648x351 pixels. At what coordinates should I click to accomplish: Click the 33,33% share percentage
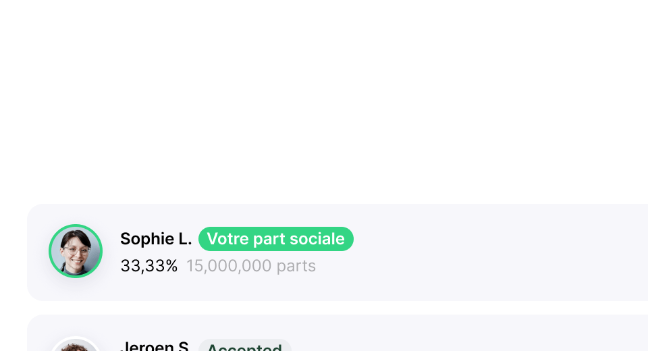[x=149, y=266]
